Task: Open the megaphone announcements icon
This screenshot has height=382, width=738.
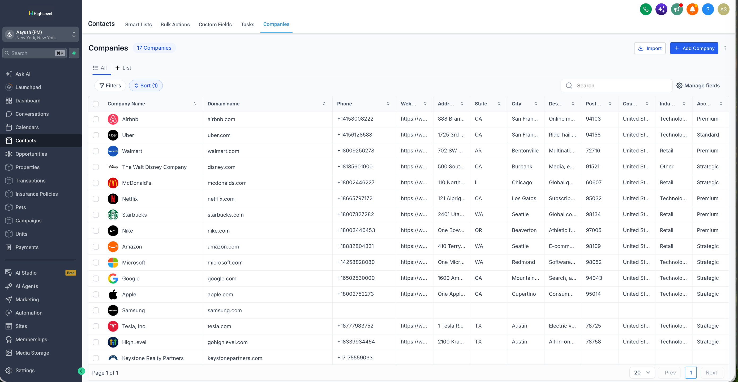Action: pyautogui.click(x=677, y=10)
